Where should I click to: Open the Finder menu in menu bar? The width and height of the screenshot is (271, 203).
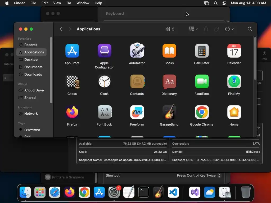coord(19,3)
